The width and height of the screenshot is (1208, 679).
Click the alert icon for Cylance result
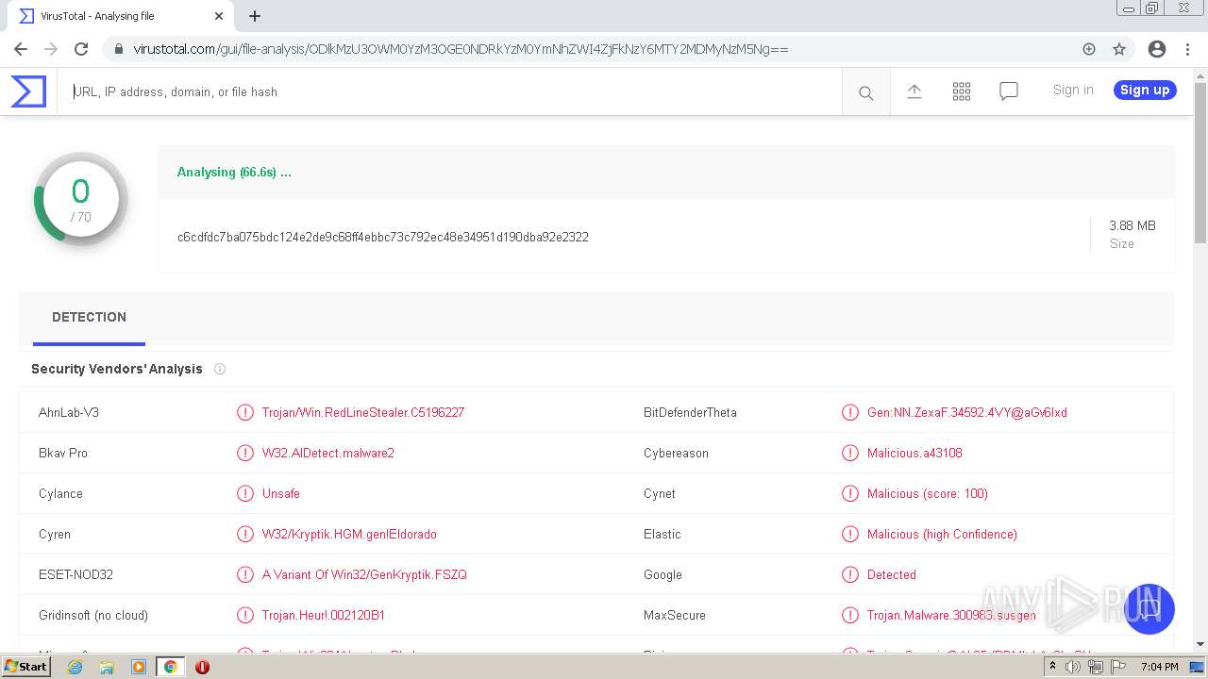(x=245, y=493)
